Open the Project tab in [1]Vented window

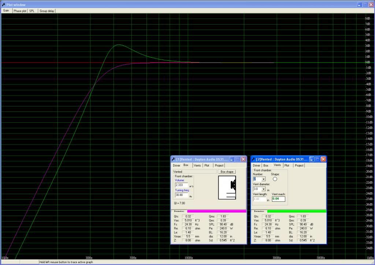point(219,166)
